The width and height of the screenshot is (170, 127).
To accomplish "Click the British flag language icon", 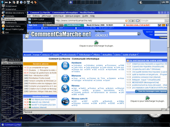I will pos(159,25).
